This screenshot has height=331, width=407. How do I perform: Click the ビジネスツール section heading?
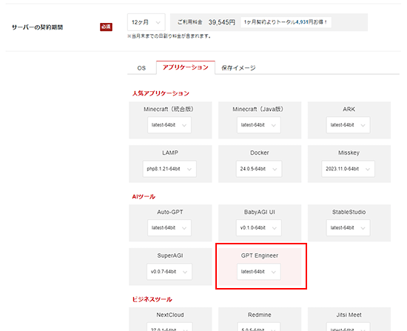click(152, 299)
